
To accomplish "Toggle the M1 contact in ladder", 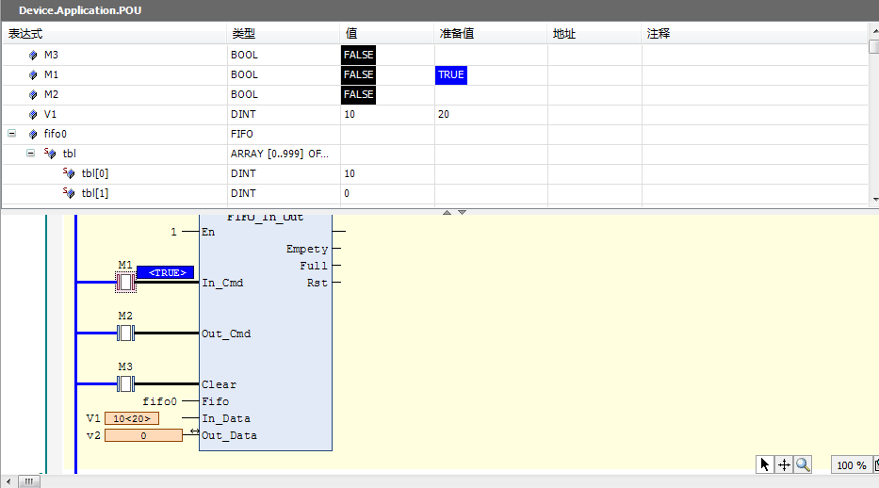I will 125,282.
